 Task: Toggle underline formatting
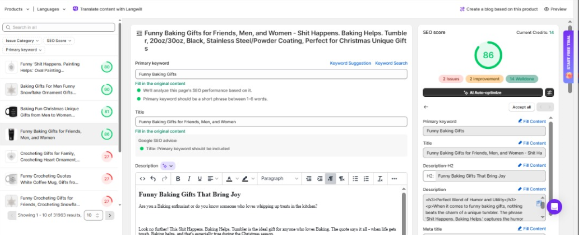pos(200,179)
